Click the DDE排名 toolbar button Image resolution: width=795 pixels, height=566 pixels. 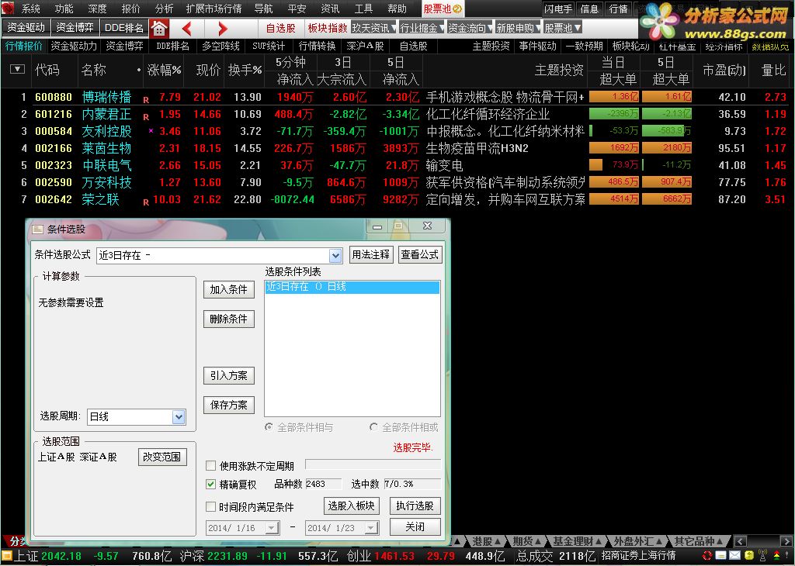[124, 28]
